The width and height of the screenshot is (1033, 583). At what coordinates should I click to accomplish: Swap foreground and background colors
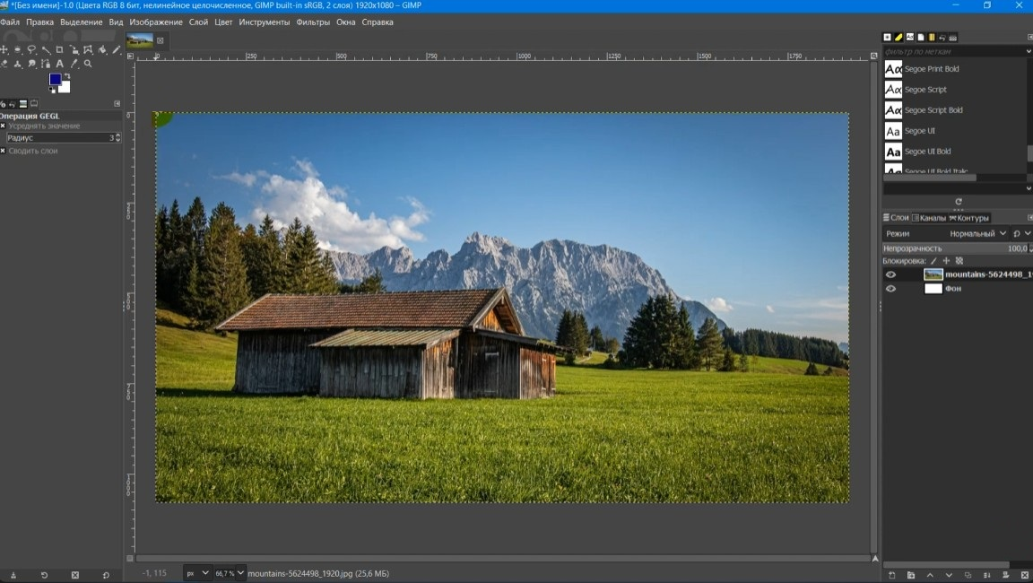click(x=67, y=75)
